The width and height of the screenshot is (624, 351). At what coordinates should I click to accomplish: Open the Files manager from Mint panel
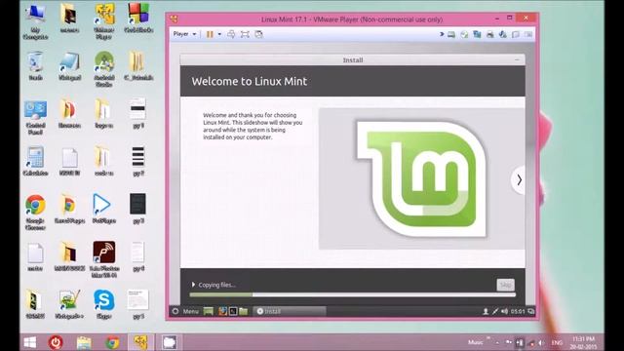click(x=244, y=311)
